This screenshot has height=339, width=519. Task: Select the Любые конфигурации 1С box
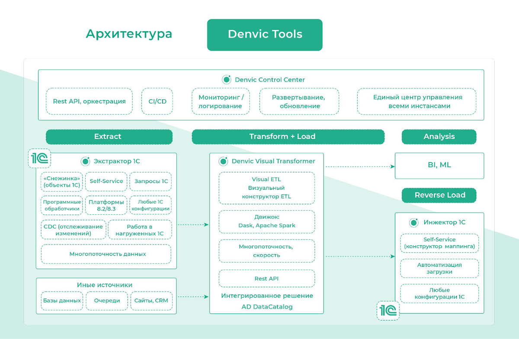click(x=439, y=294)
